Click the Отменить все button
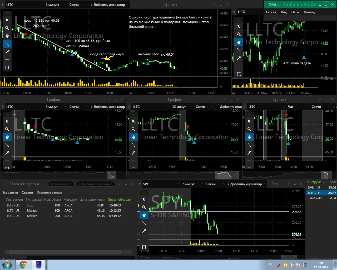 (61, 184)
